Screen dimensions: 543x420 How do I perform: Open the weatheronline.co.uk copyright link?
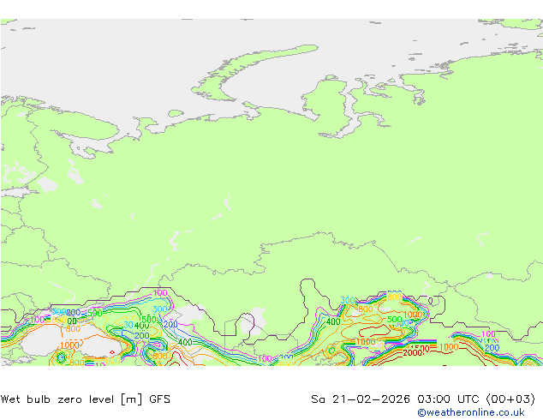(471, 412)
